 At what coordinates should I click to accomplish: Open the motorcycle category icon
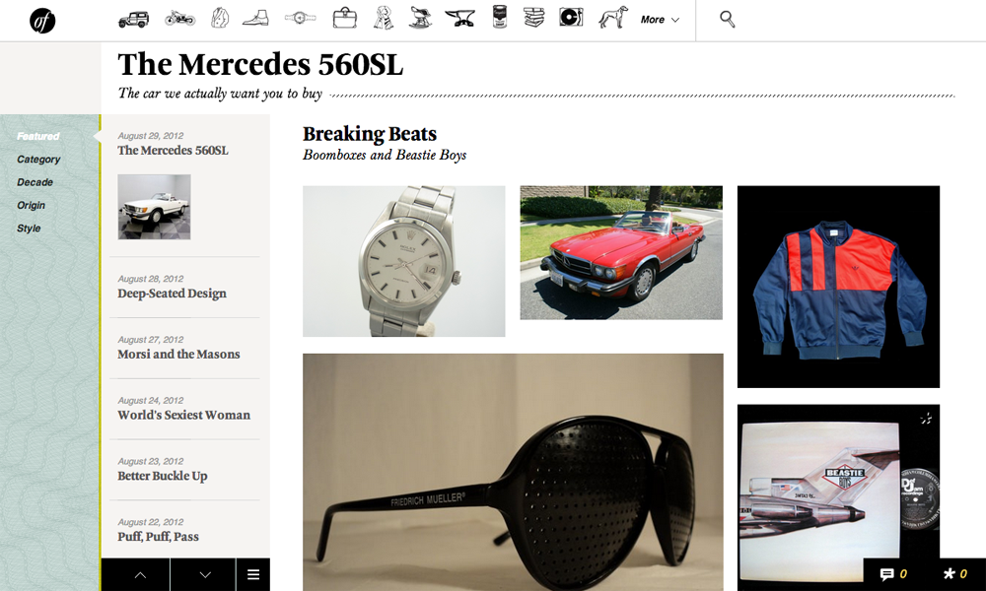click(179, 18)
